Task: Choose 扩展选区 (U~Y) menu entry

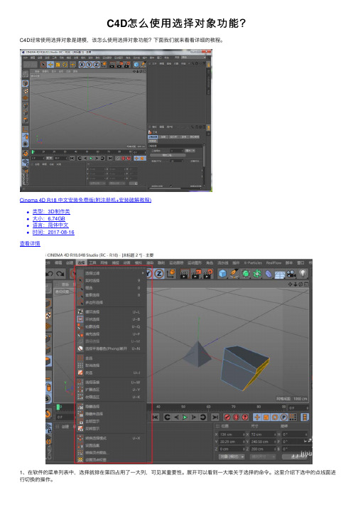Action: (112, 390)
